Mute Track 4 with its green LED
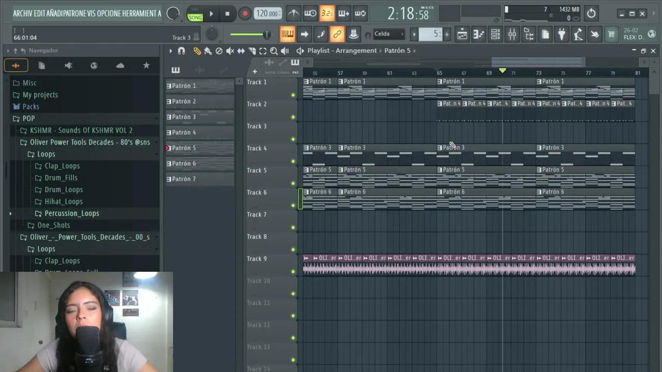 pyautogui.click(x=293, y=161)
